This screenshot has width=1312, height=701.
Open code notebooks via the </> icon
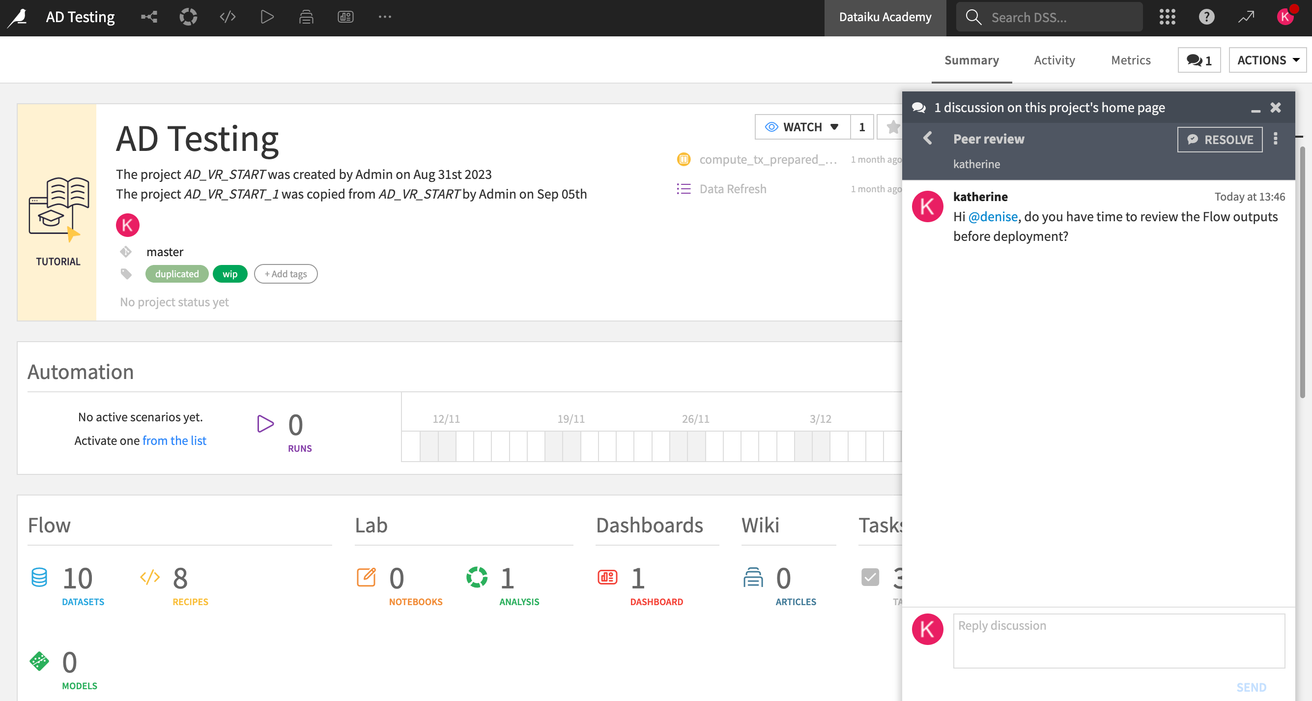228,17
